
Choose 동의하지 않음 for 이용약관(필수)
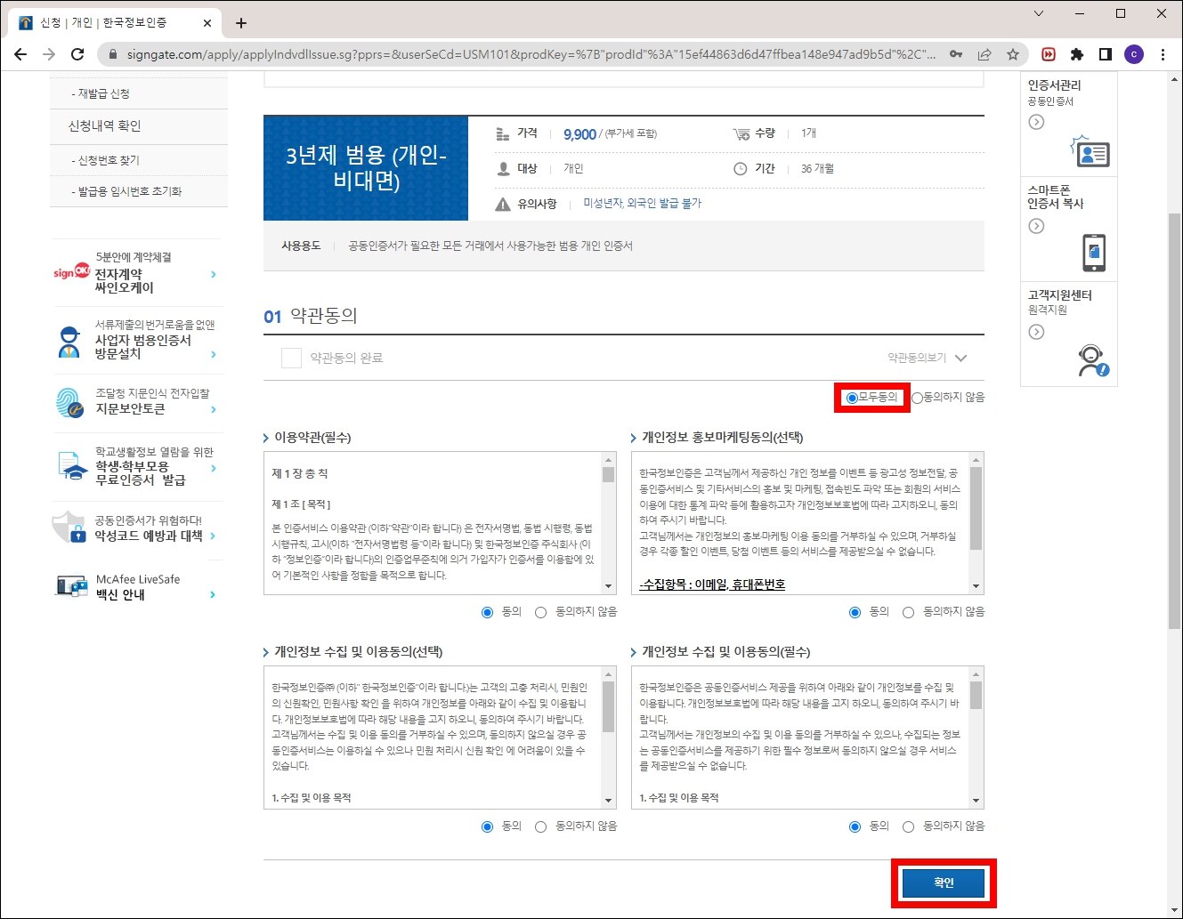(540, 612)
